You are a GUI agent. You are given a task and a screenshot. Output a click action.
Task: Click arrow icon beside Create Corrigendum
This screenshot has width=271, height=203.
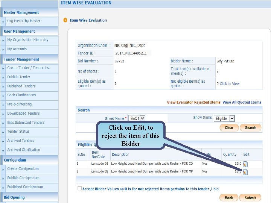3,170
